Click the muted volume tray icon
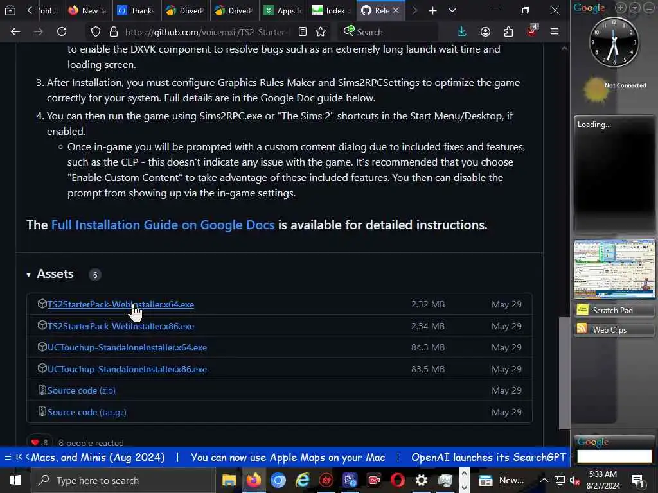The image size is (658, 493). [574, 480]
